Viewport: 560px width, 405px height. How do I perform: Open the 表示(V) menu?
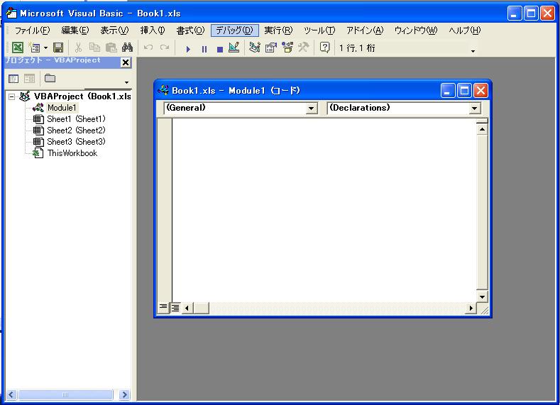pyautogui.click(x=114, y=30)
